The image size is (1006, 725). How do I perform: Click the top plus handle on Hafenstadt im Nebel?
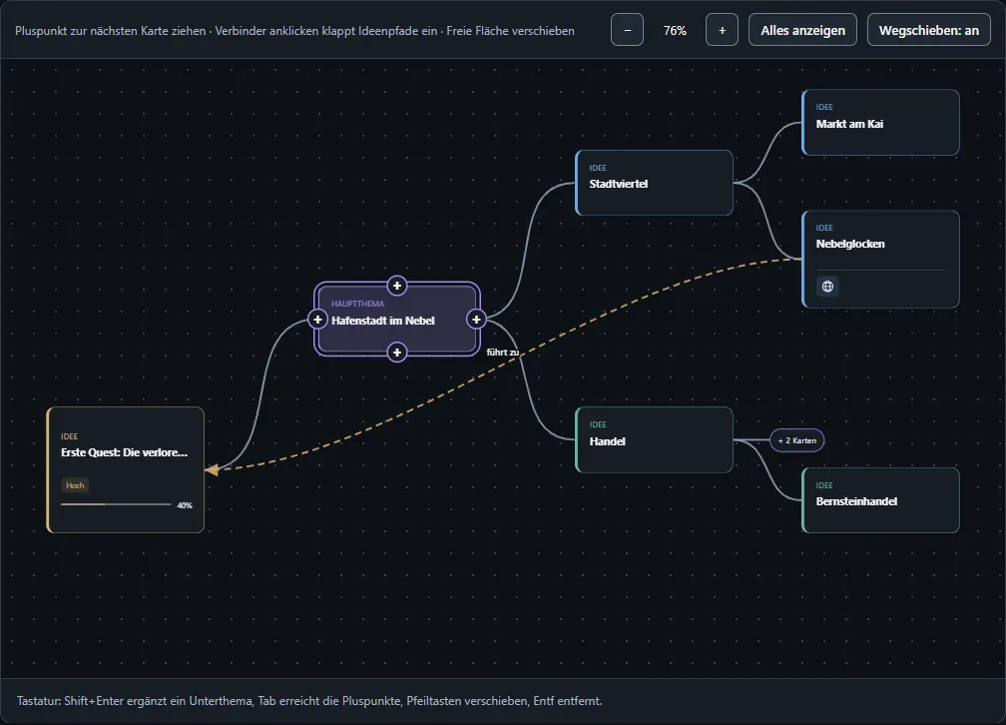click(397, 286)
